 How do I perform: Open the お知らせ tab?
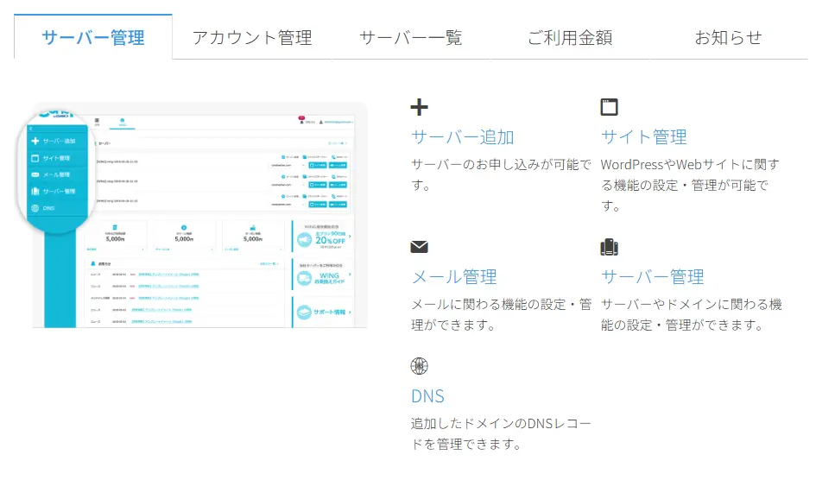click(728, 37)
